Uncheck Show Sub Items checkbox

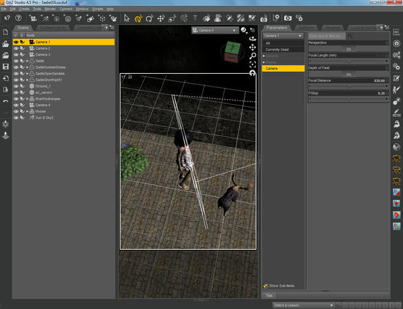tap(266, 285)
